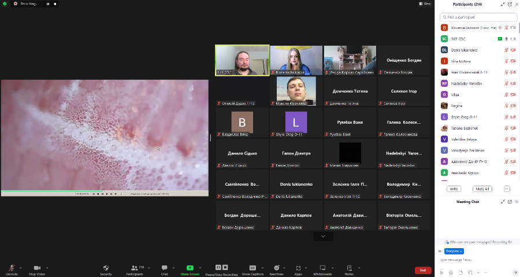Viewport: 520px width, 277px height.
Task: Select the SKP CDC speaker video tile
Action: coord(242,60)
